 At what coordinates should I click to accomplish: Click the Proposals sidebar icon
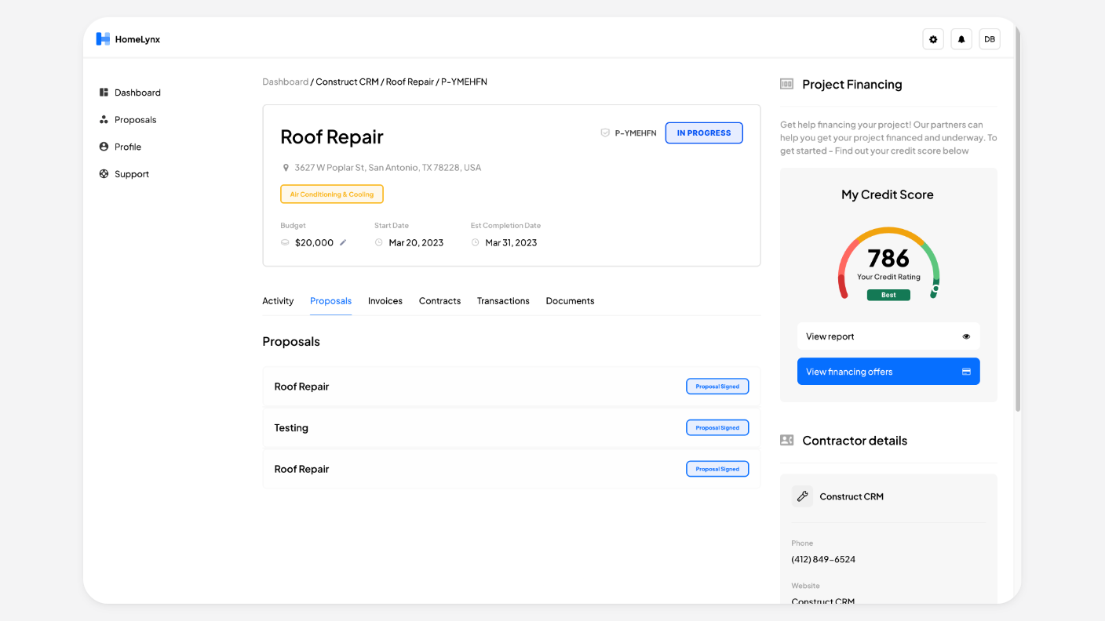click(x=104, y=120)
